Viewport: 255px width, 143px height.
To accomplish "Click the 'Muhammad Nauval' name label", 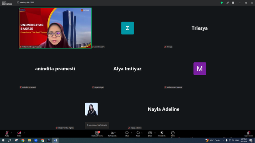I will pos(173,87).
